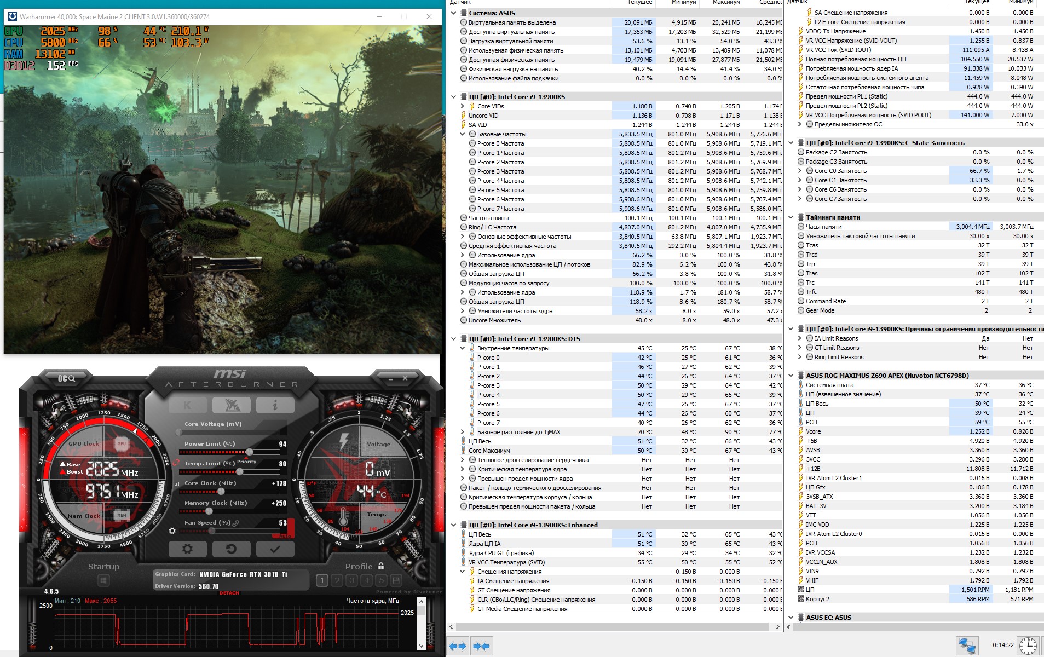
Task: Click right arrow of HWiNFO left-pane horizontal scrollbar
Action: 778,627
